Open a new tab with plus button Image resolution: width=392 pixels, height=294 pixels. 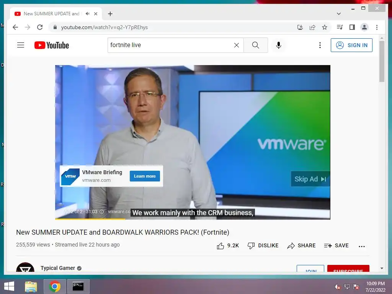pos(110,14)
